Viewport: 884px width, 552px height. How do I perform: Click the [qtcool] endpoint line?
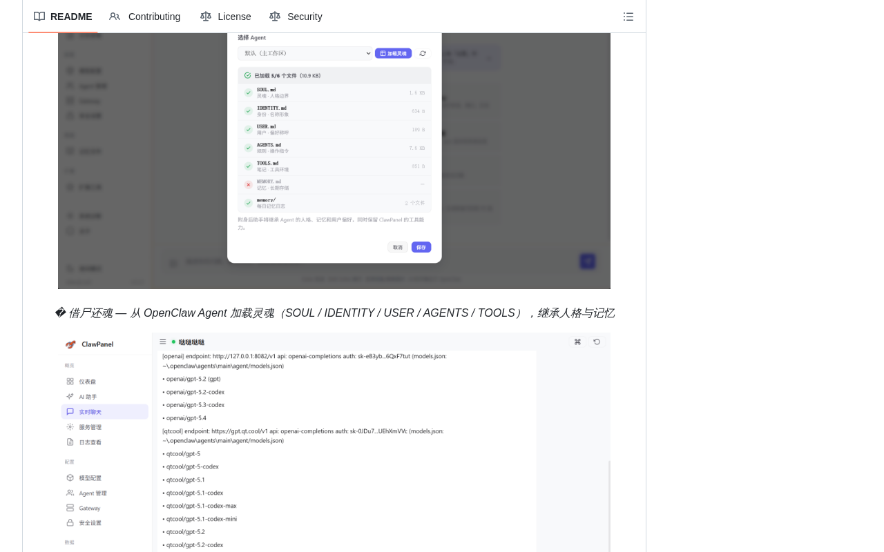click(303, 435)
